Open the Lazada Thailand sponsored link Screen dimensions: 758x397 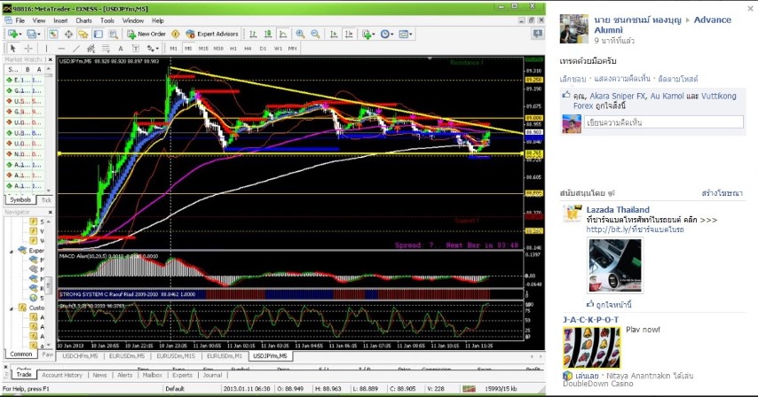point(618,210)
